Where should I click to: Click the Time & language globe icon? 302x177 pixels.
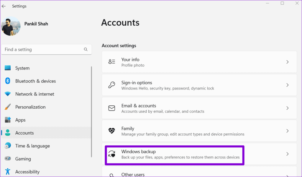(8, 146)
